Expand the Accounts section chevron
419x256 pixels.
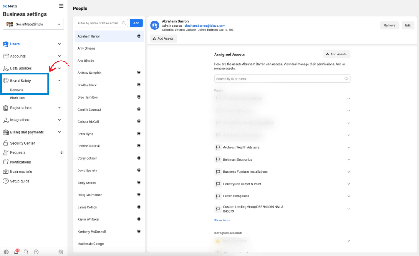tap(59, 56)
